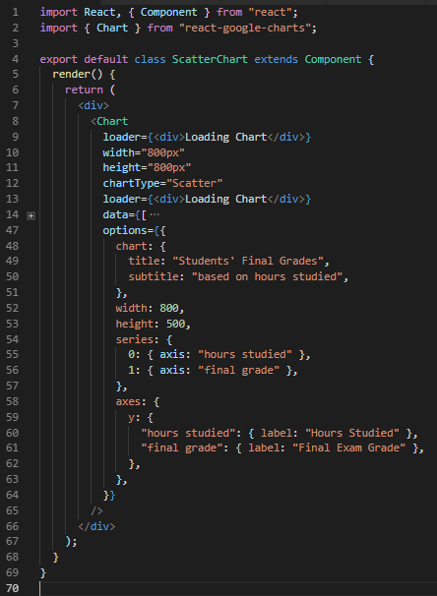The width and height of the screenshot is (437, 596).
Task: Click line number 47 in the gutter
Action: (12, 230)
